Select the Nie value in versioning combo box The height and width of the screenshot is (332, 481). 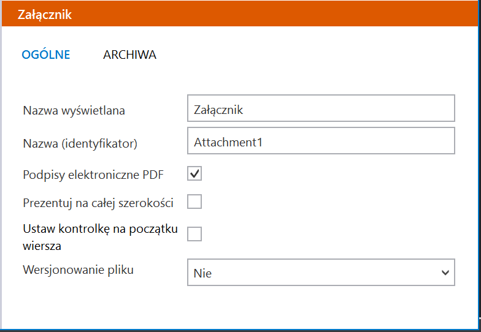[202, 273]
